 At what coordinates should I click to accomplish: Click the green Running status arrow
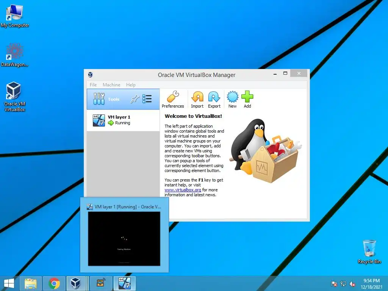click(111, 123)
